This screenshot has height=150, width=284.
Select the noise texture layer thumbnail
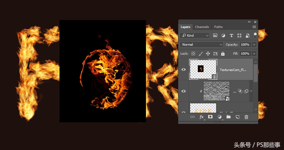pyautogui.click(x=217, y=91)
